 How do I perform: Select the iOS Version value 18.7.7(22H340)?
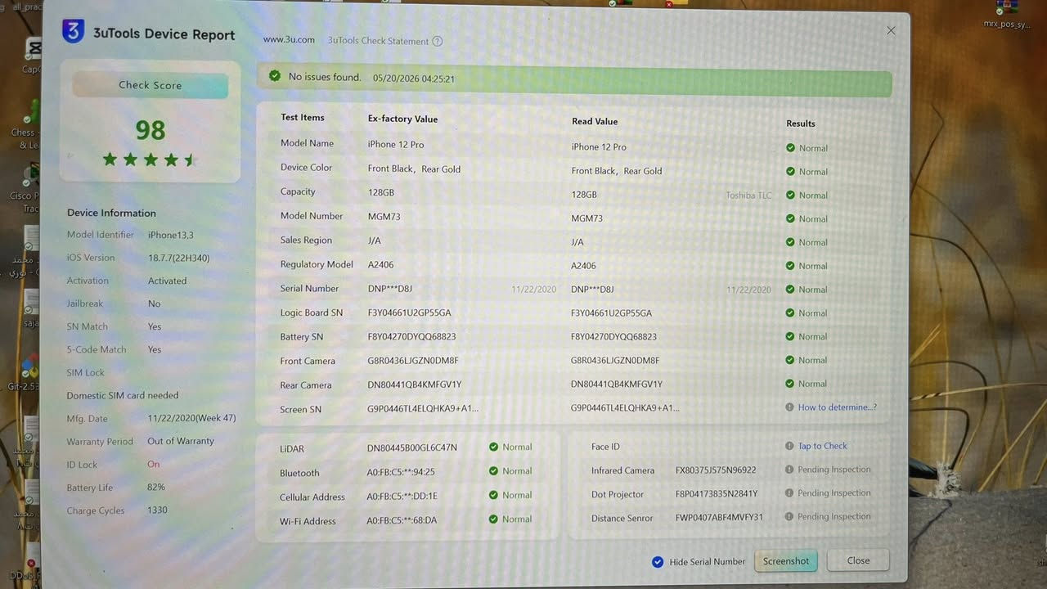[179, 258]
